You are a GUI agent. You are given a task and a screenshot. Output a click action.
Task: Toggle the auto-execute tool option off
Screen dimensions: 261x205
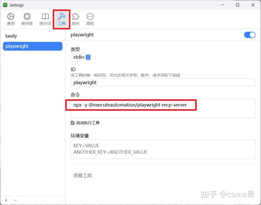72,123
